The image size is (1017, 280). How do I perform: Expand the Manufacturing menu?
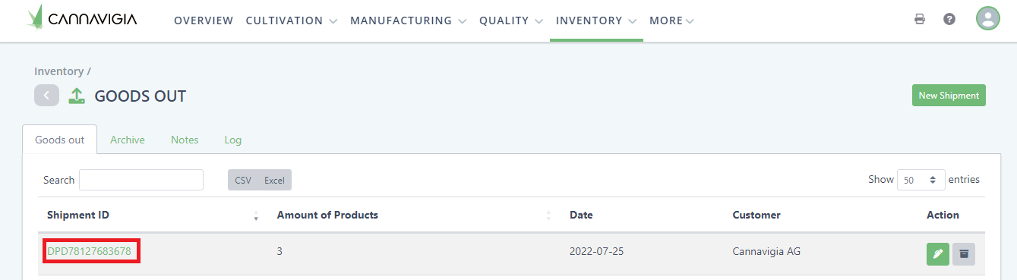point(409,20)
